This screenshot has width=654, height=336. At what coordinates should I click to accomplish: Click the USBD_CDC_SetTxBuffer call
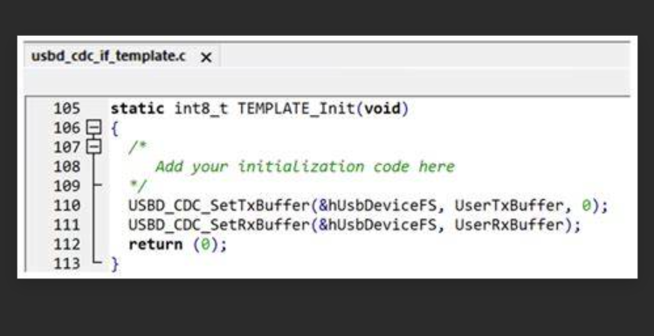coord(218,205)
